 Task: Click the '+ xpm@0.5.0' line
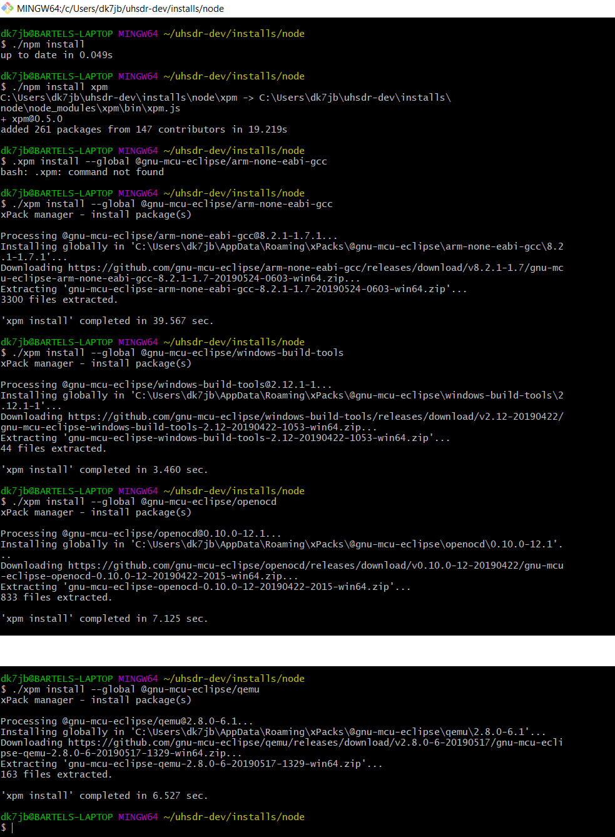(x=32, y=119)
